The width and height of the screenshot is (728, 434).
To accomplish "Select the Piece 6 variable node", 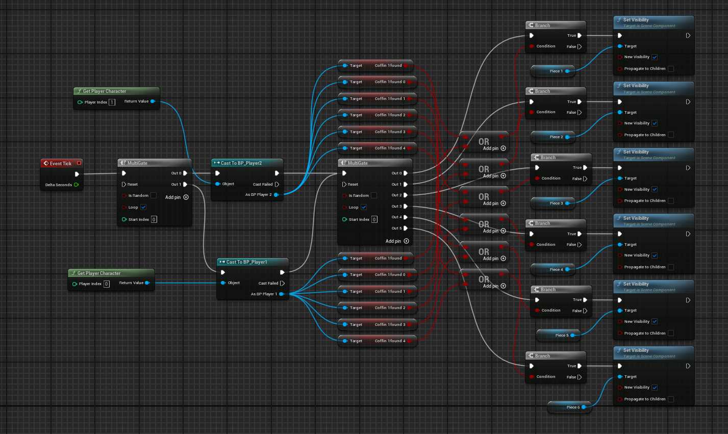I will click(570, 407).
